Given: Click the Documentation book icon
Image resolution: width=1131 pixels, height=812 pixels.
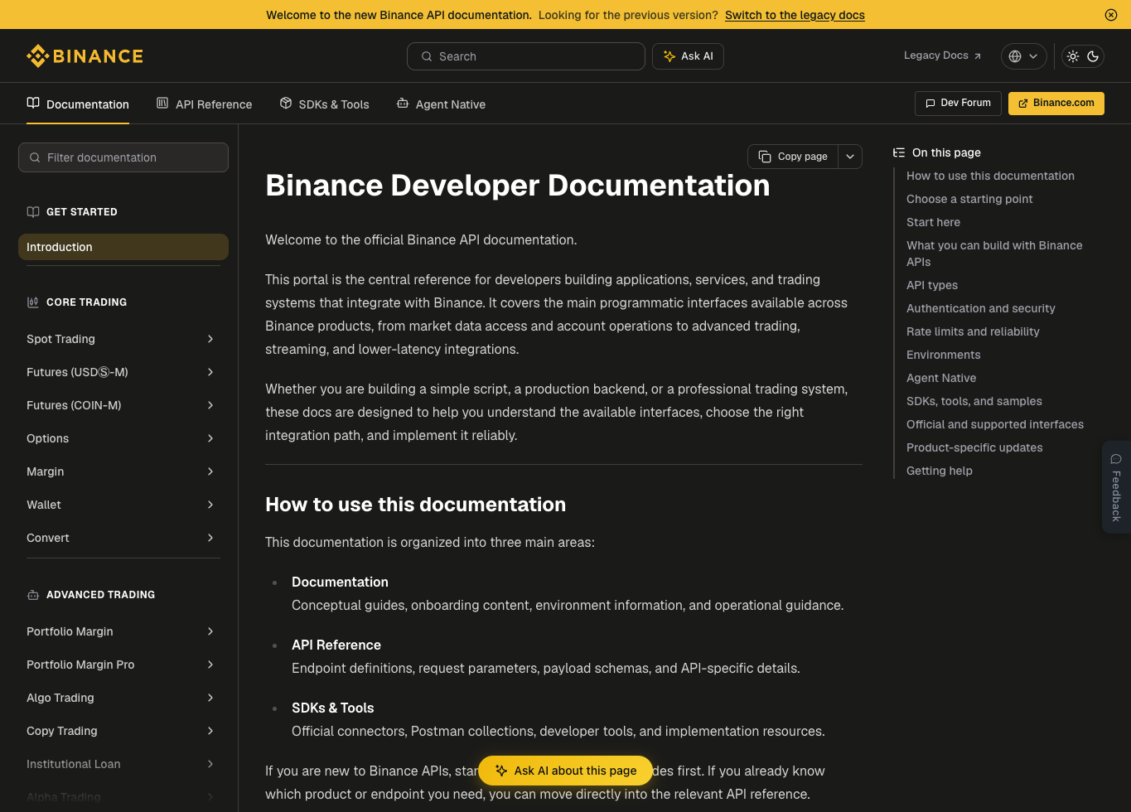Looking at the screenshot, I should pos(33,103).
